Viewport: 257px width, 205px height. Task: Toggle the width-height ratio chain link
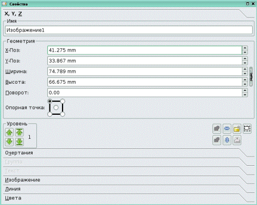251,77
